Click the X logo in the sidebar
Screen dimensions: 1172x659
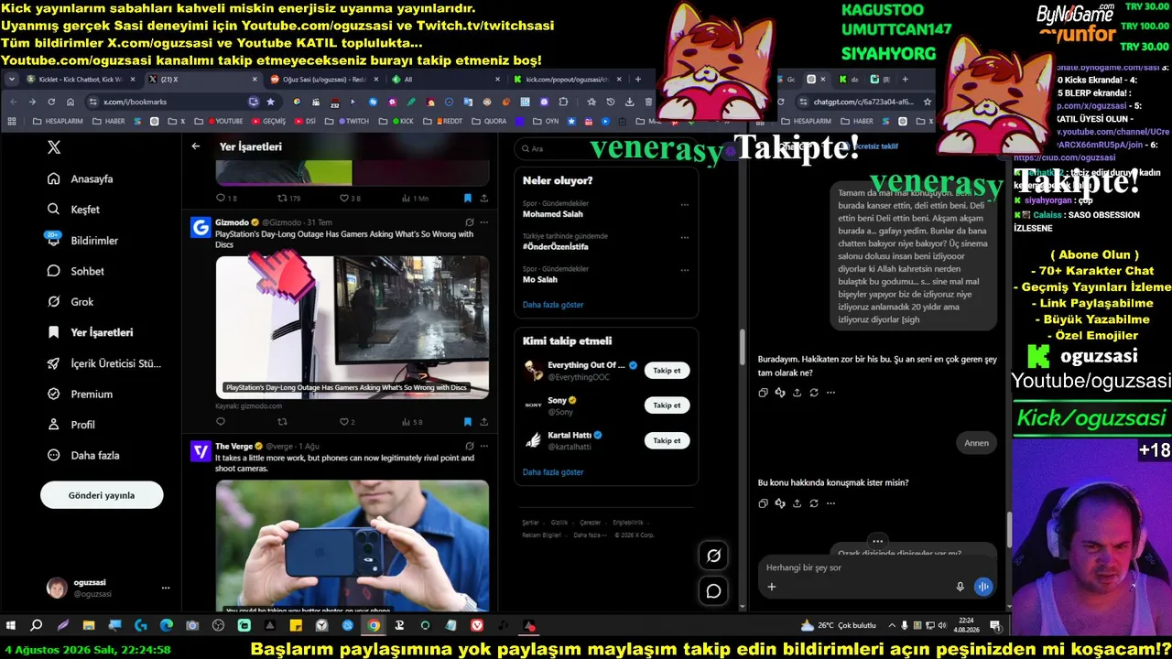(x=54, y=147)
